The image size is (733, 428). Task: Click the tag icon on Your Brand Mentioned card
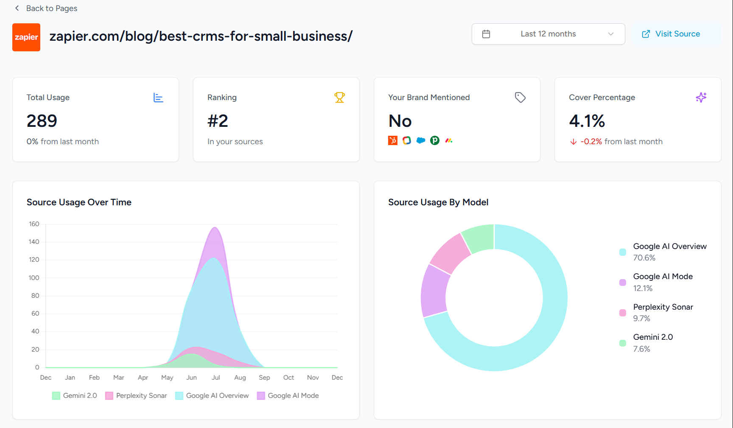tap(520, 97)
